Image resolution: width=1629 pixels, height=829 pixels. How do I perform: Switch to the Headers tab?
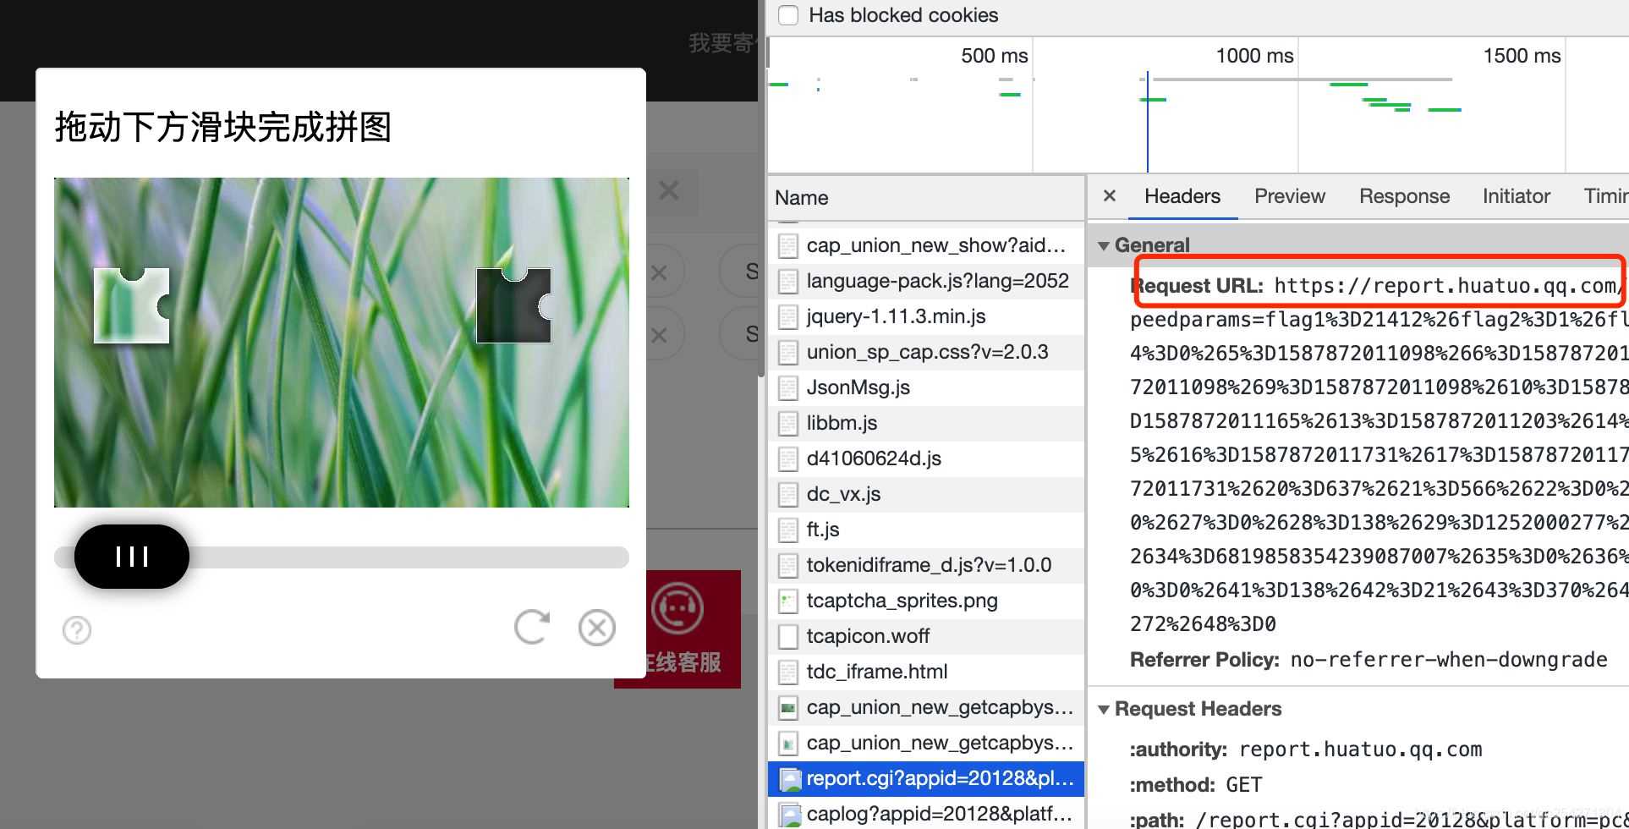pos(1182,196)
